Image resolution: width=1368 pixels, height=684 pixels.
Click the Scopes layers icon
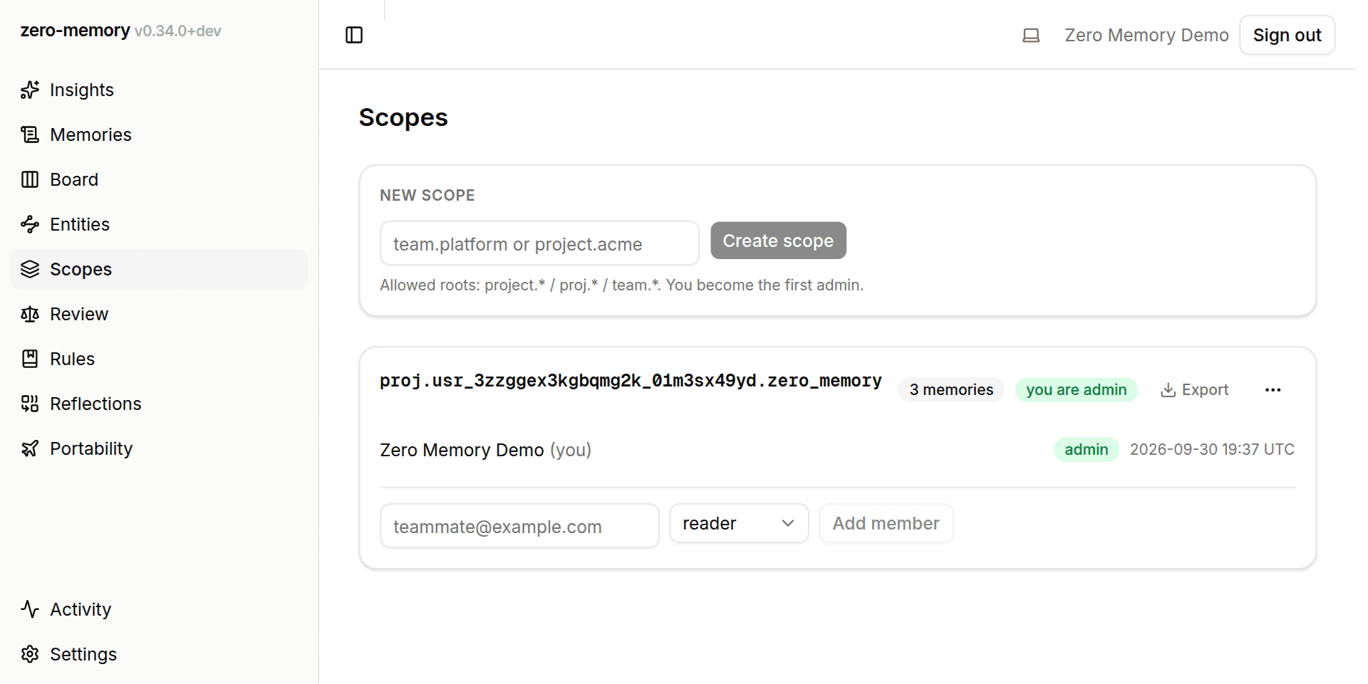tap(30, 269)
